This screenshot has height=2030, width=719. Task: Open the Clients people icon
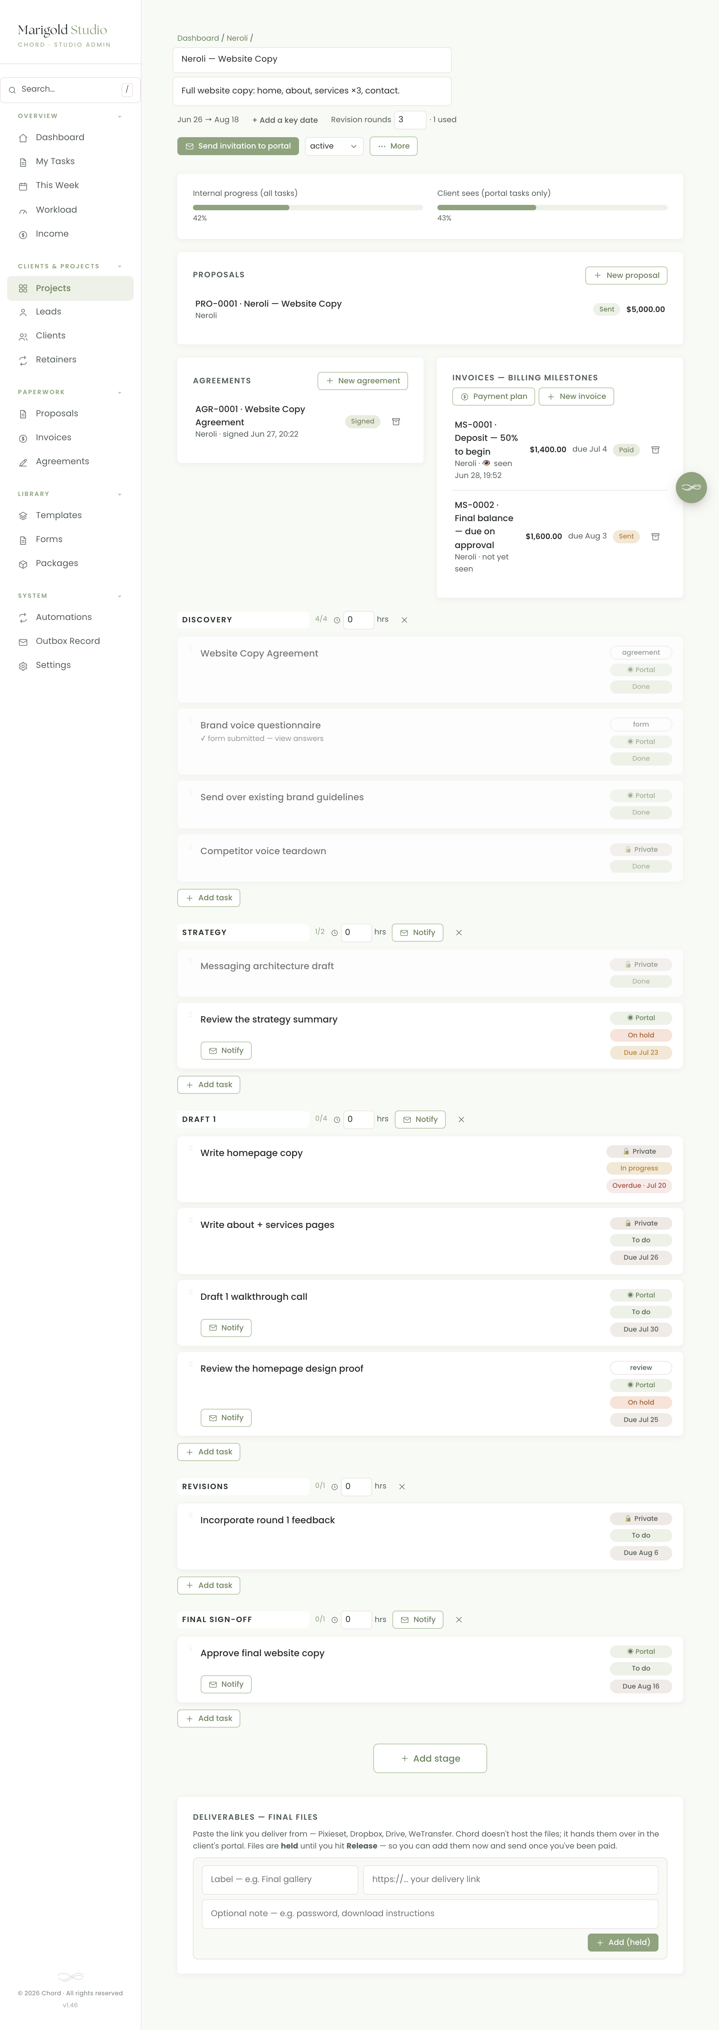point(23,337)
